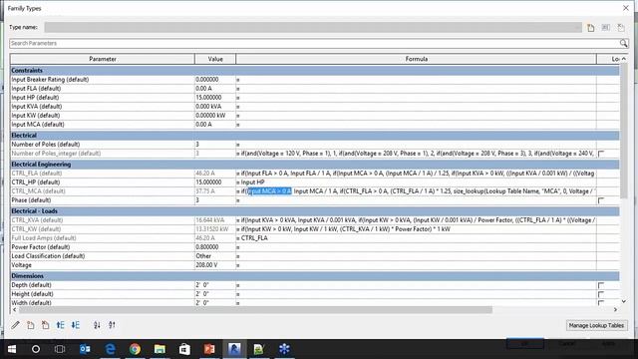Screen dimensions: 638x359
Task: Click the Input Breaker Rating value cell
Action: point(215,80)
